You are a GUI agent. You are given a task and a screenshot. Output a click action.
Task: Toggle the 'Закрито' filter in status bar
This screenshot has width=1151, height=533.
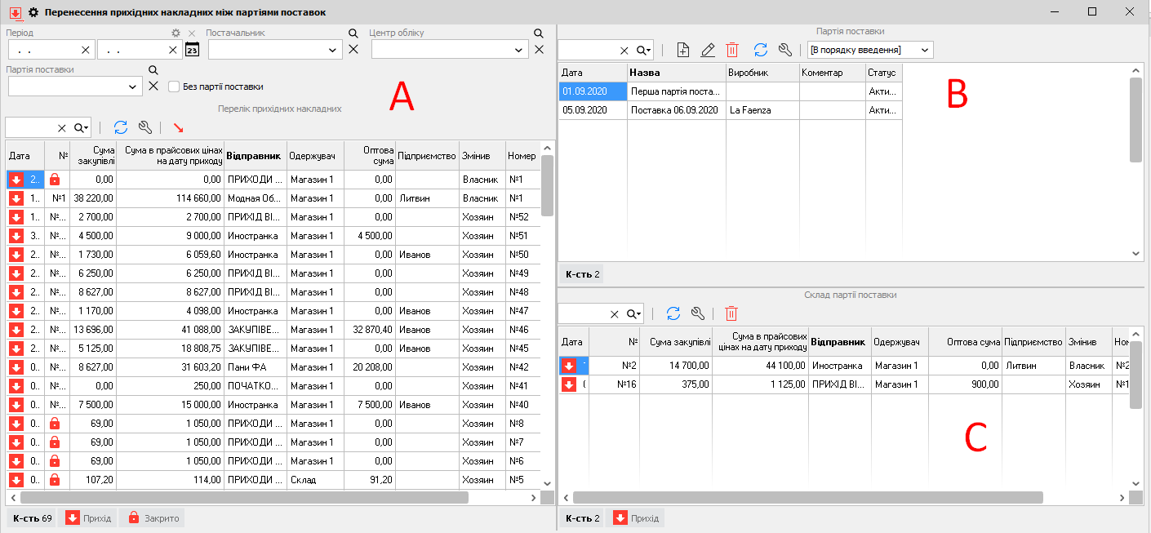tap(153, 518)
